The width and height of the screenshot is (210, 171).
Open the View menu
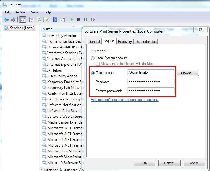[x=35, y=12]
